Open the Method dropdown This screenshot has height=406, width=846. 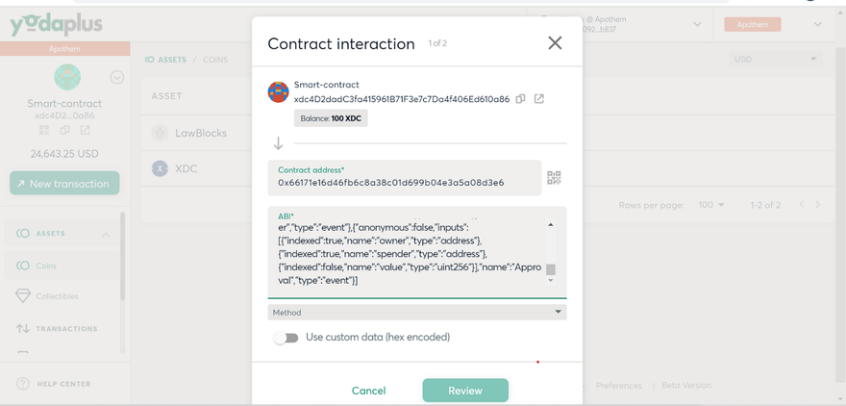coord(416,313)
